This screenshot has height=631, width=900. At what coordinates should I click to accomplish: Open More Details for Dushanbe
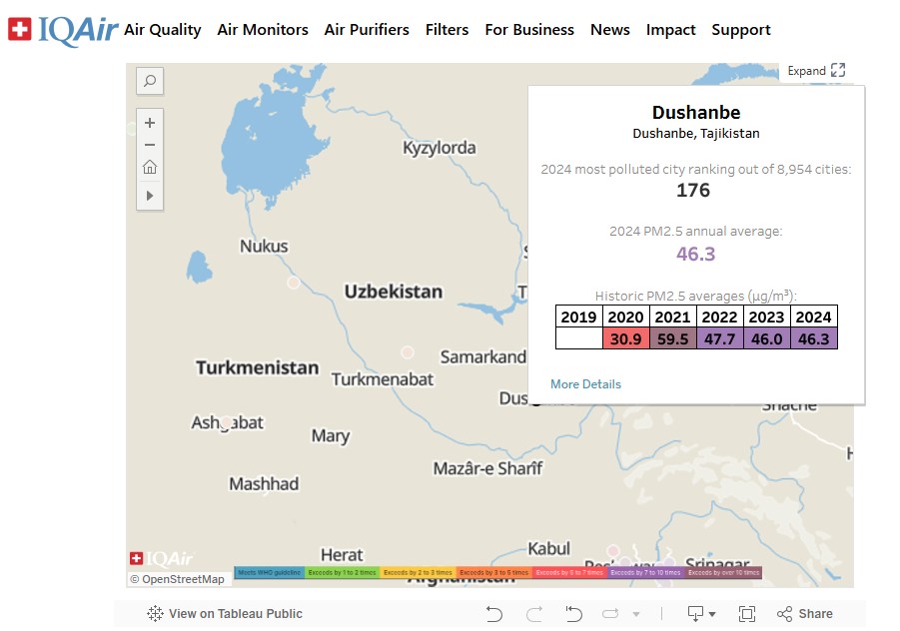coord(585,384)
